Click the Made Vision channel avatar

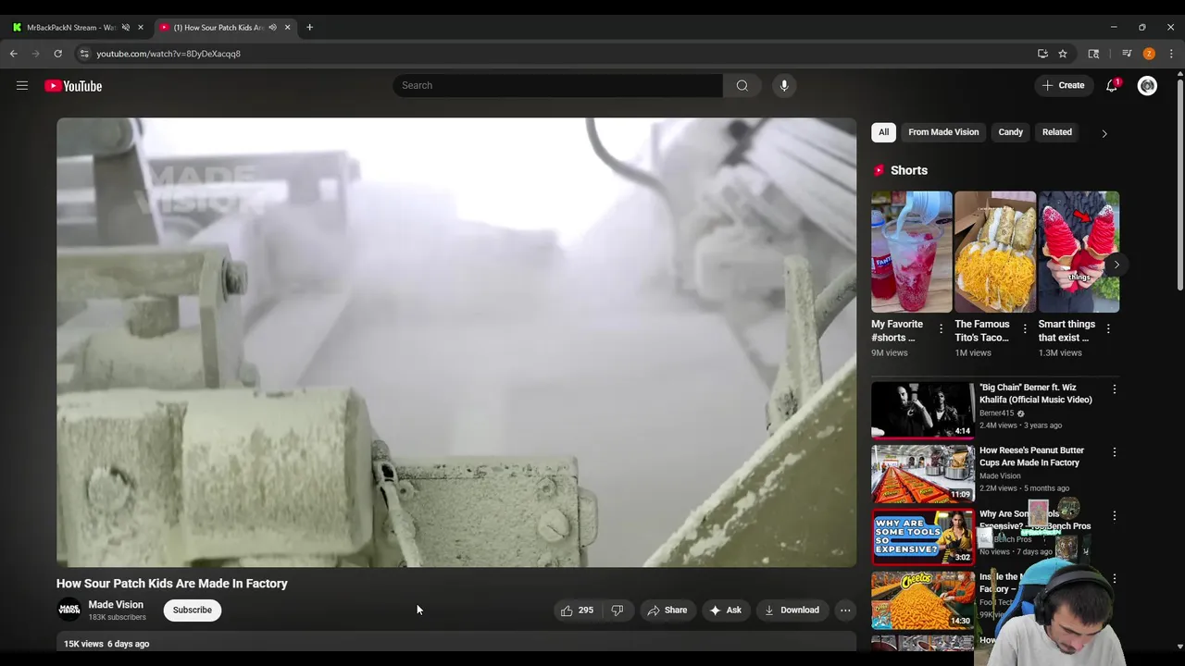69,610
